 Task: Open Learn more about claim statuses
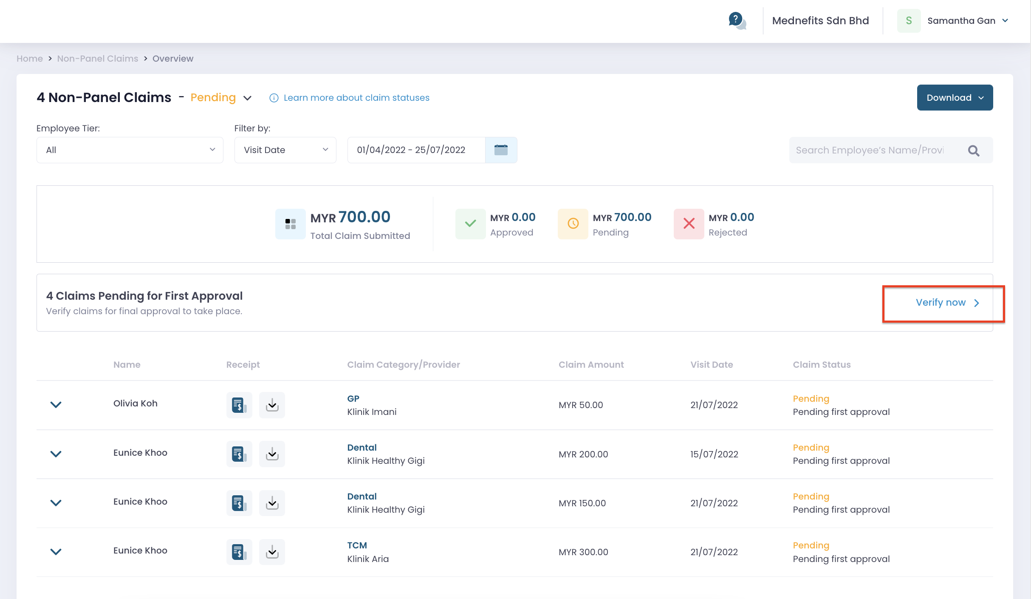pos(357,98)
